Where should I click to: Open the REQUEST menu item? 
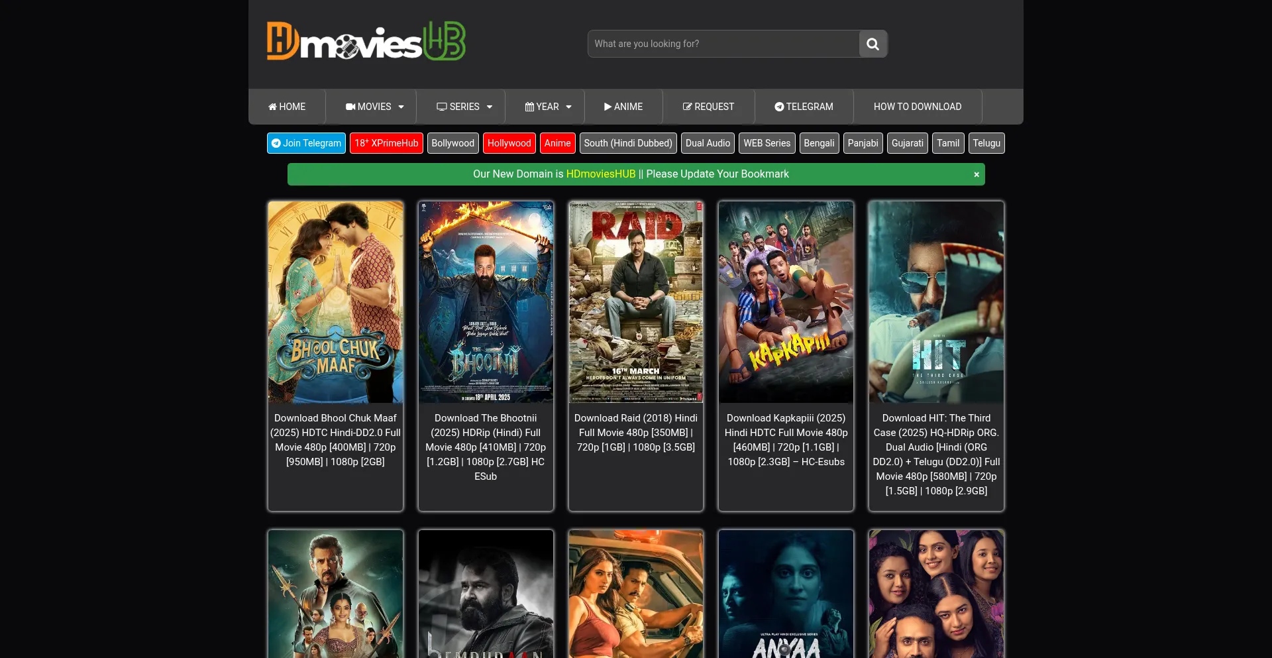[x=709, y=107]
